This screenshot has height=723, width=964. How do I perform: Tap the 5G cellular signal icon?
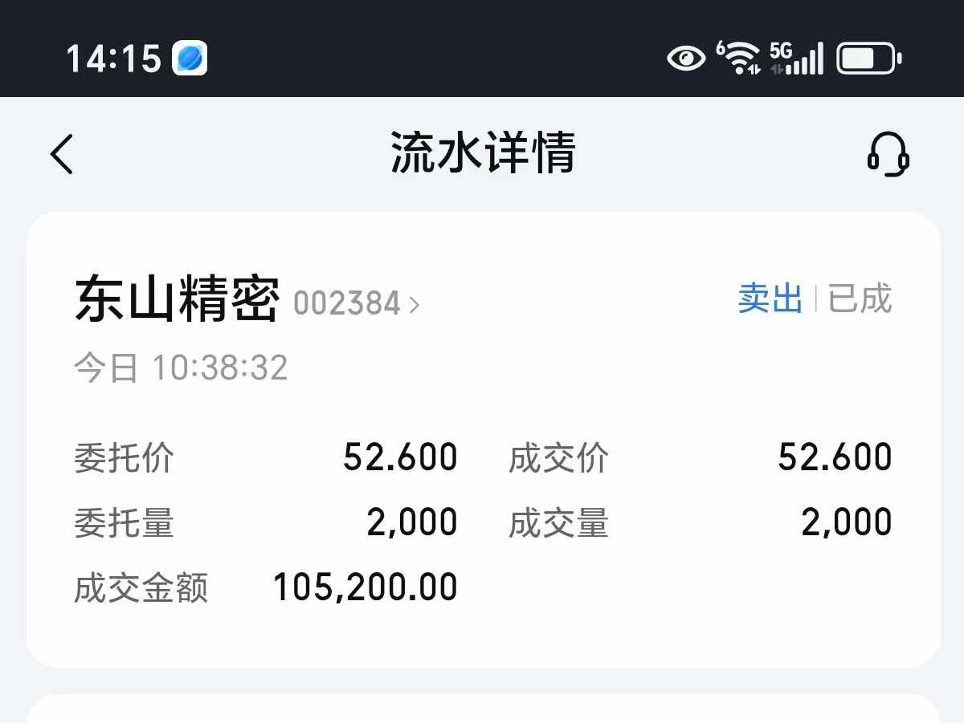pos(796,59)
